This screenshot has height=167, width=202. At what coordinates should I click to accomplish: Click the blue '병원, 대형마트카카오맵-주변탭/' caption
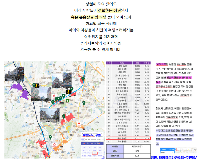174,157
